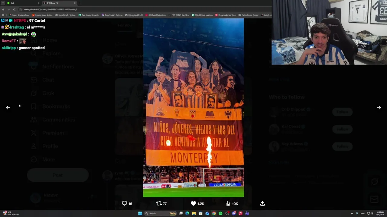The height and width of the screenshot is (217, 387).
Task: Open Descargador de You... bookmark
Action: click(x=226, y=15)
